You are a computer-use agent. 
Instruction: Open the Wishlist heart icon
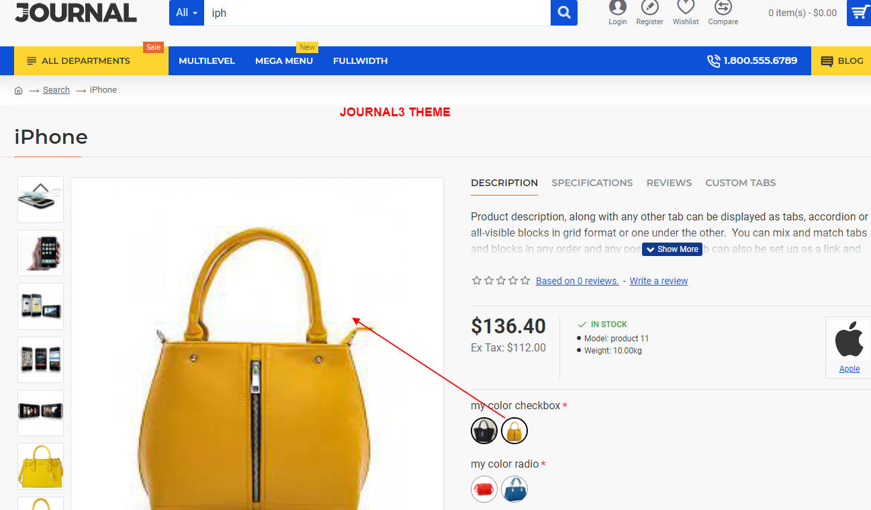pos(686,7)
